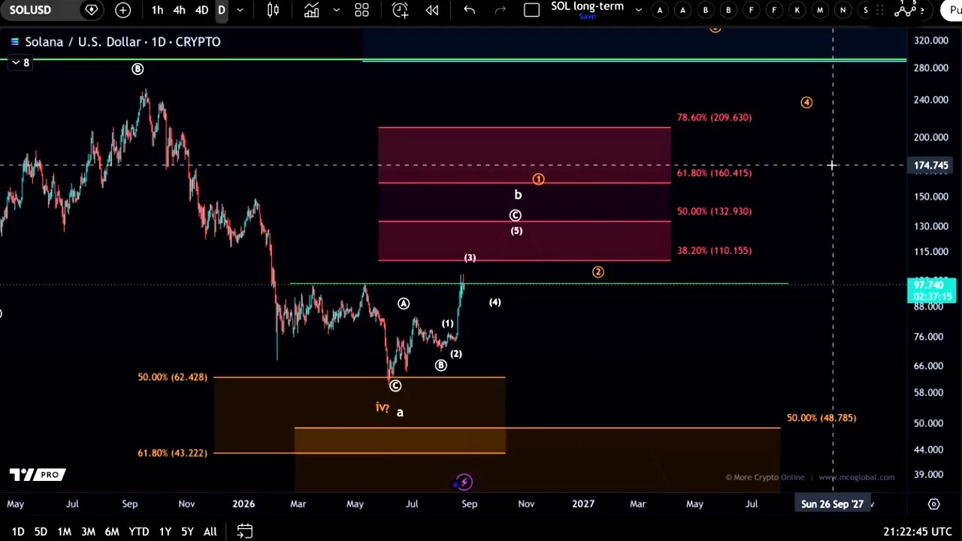962x541 pixels.
Task: Click the first A circle favorite button
Action: coord(660,10)
